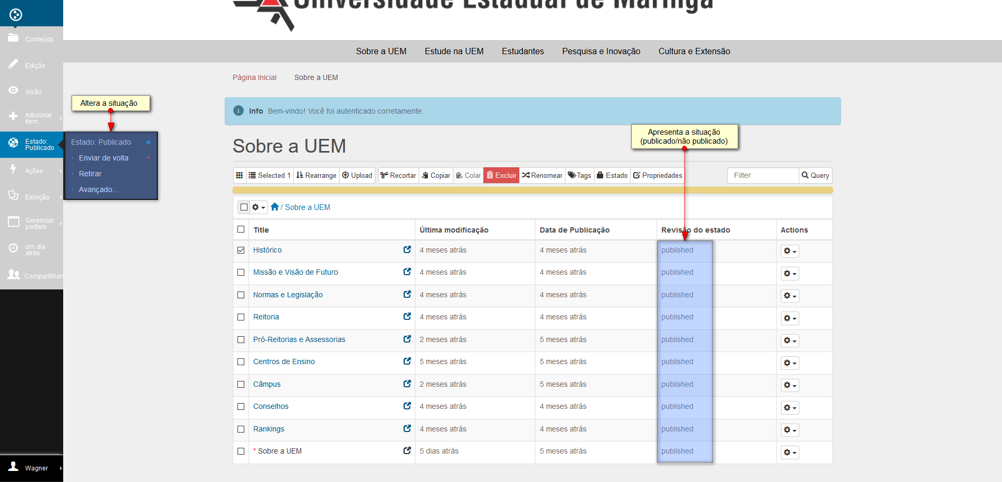Open the Selected 1 list button

click(x=270, y=175)
